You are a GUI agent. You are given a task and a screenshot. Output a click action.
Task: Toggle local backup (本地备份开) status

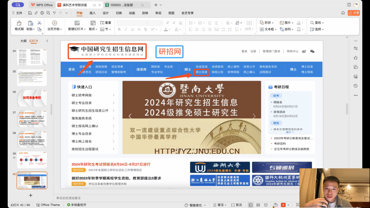(77, 205)
